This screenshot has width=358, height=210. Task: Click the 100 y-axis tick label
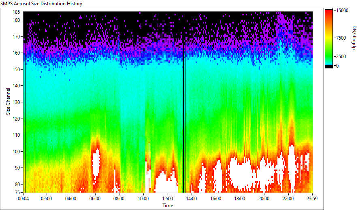pyautogui.click(x=16, y=151)
